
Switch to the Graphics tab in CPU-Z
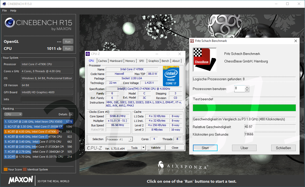click(154, 61)
